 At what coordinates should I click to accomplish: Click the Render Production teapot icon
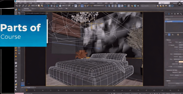[x=138, y=6]
